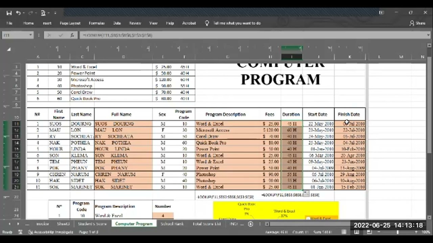433x243 pixels.
Task: Switch to the School Rank sheet tab
Action: 172,224
